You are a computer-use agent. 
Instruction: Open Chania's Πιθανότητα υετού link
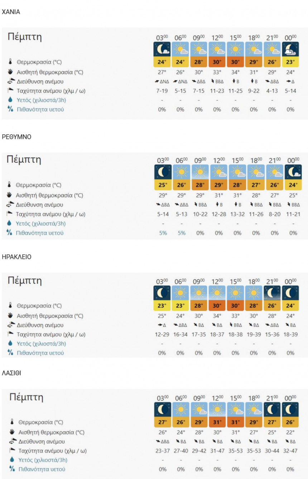pos(40,109)
